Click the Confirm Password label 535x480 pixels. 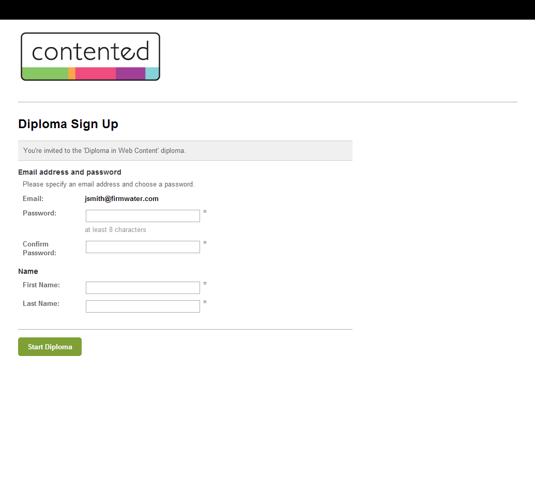(x=39, y=249)
